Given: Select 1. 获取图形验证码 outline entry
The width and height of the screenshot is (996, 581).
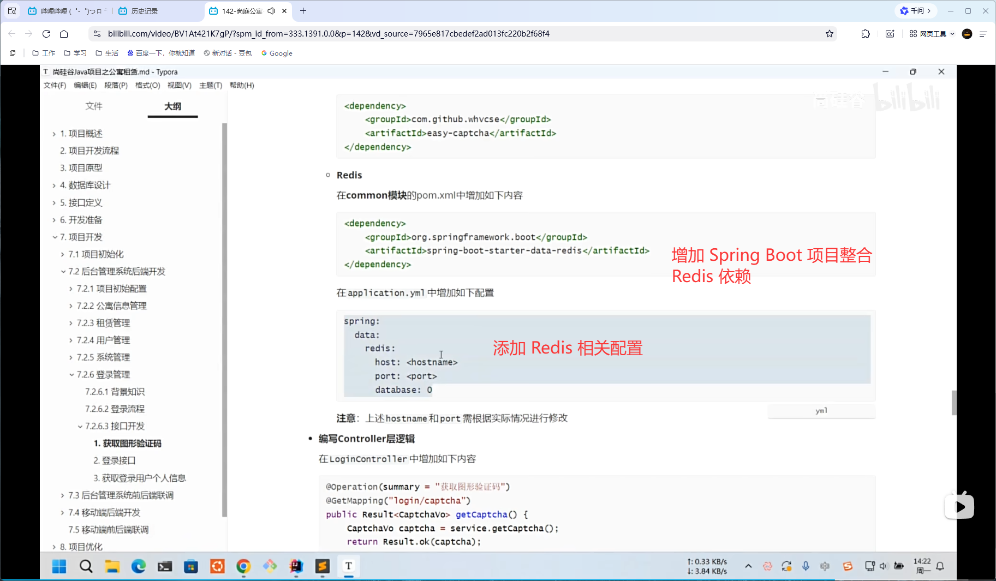Looking at the screenshot, I should click(x=128, y=444).
